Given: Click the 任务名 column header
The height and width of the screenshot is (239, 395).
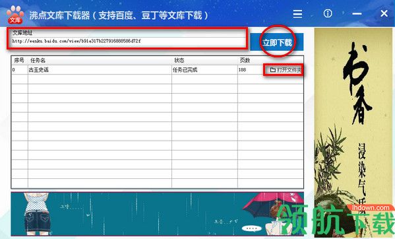Looking at the screenshot, I should [x=100, y=60].
